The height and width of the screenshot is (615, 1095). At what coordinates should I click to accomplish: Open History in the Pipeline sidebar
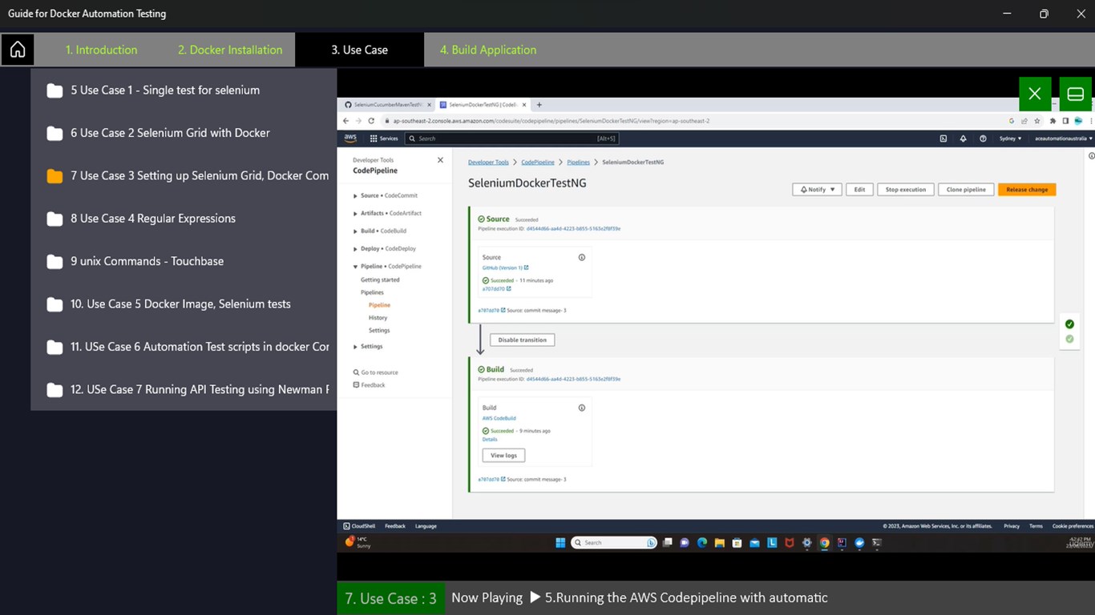click(x=378, y=318)
